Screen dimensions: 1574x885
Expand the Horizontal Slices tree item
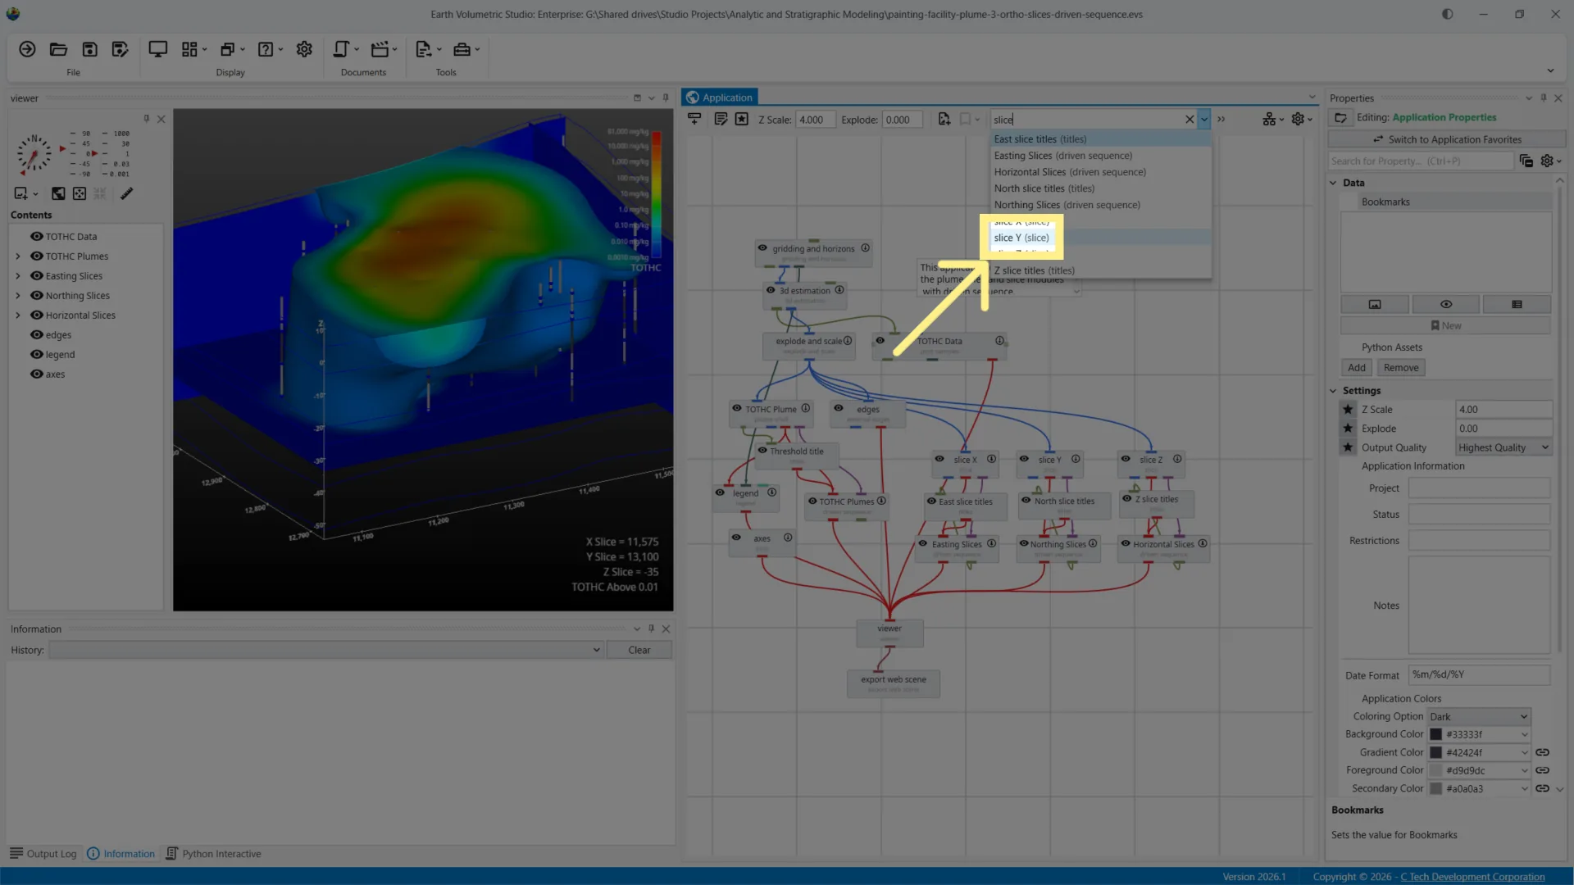[18, 315]
